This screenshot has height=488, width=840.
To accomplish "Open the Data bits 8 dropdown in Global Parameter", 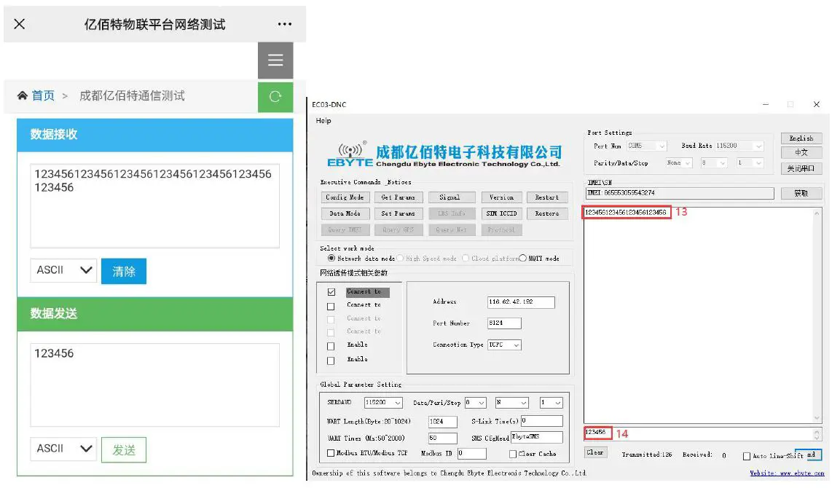I will (x=475, y=402).
